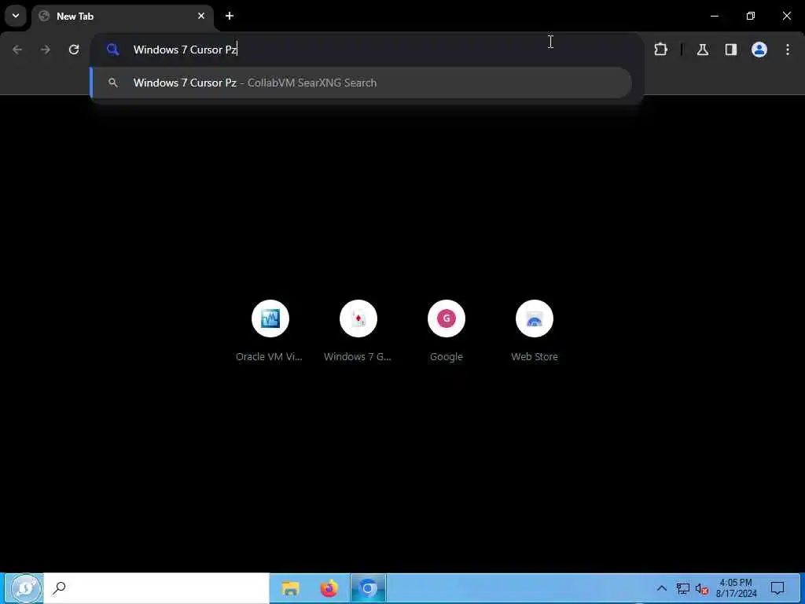
Task: Click the Extensions puzzle icon
Action: pos(660,50)
